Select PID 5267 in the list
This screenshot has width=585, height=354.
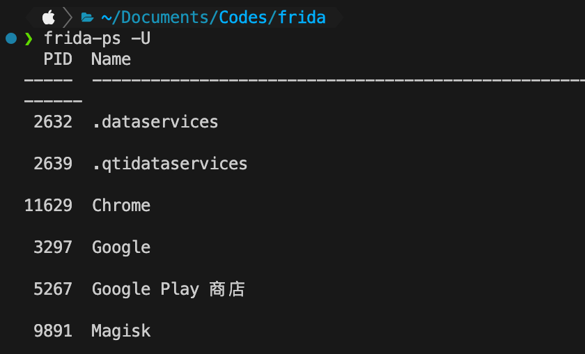(53, 289)
